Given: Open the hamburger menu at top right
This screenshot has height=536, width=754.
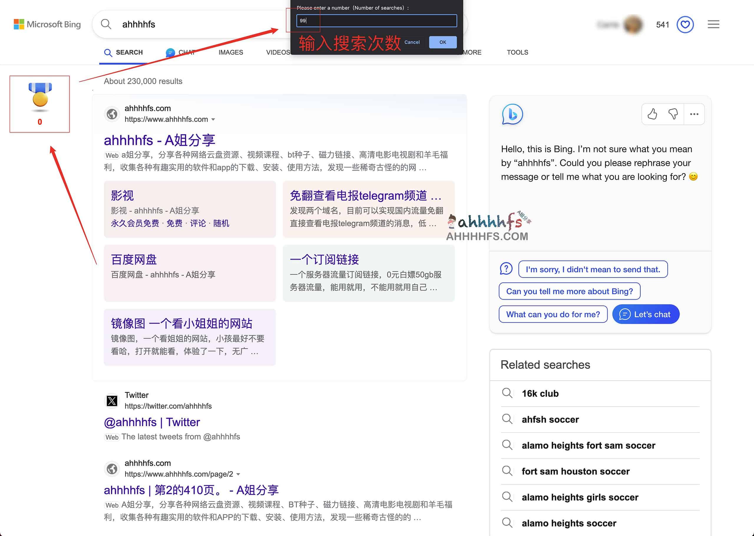Looking at the screenshot, I should click(x=713, y=24).
